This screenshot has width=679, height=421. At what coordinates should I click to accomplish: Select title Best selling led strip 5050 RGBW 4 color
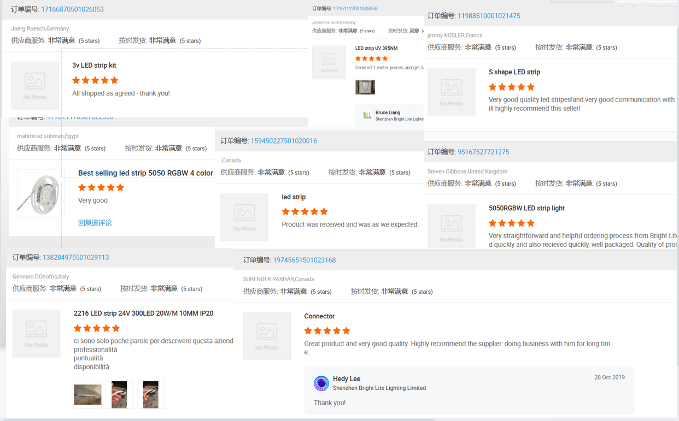pyautogui.click(x=145, y=173)
